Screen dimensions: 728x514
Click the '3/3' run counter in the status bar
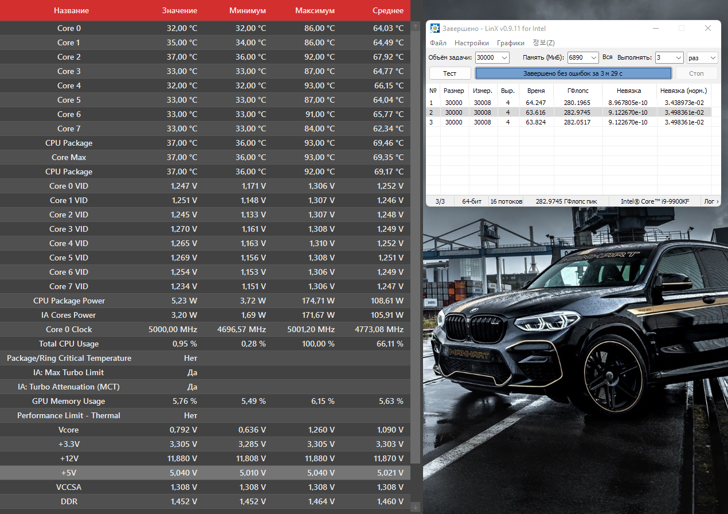pos(440,201)
